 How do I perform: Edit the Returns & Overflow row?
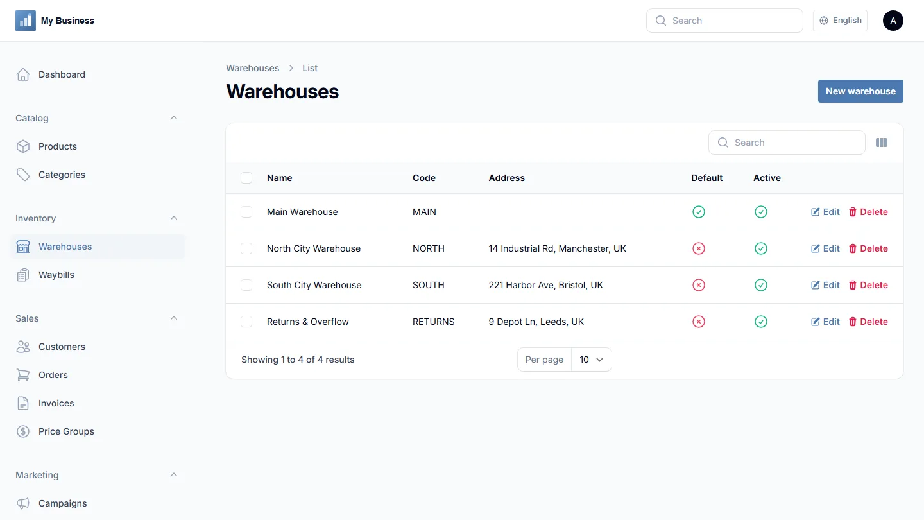825,322
